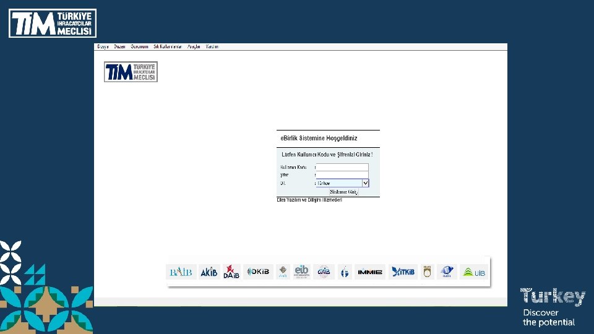Click the OAİB union logo
This screenshot has height=334, width=594.
pyautogui.click(x=447, y=272)
